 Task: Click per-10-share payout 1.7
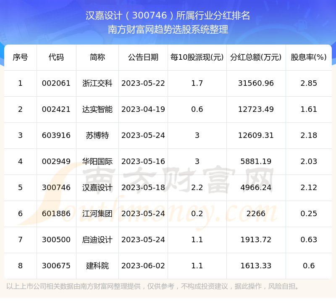click(197, 83)
